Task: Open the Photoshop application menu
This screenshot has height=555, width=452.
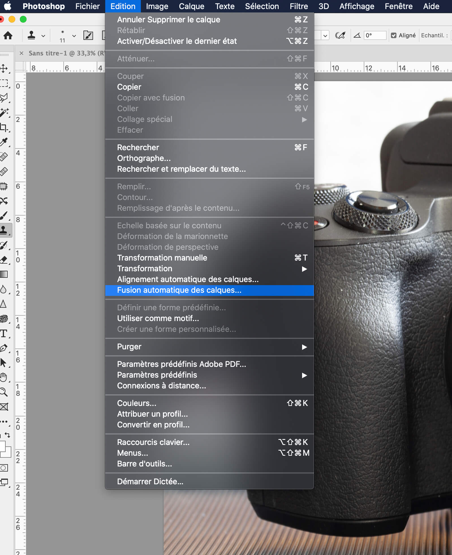Action: pyautogui.click(x=44, y=6)
